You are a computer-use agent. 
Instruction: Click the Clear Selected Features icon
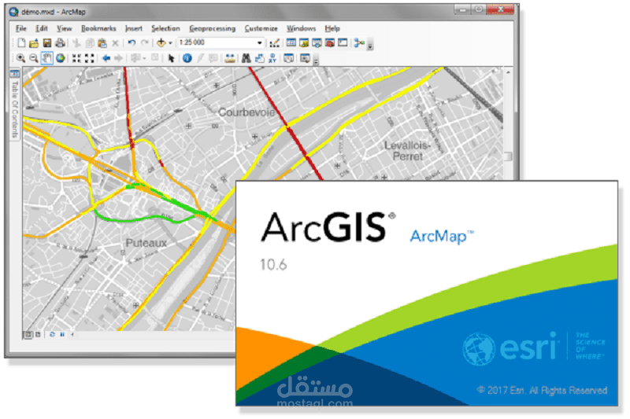[155, 58]
